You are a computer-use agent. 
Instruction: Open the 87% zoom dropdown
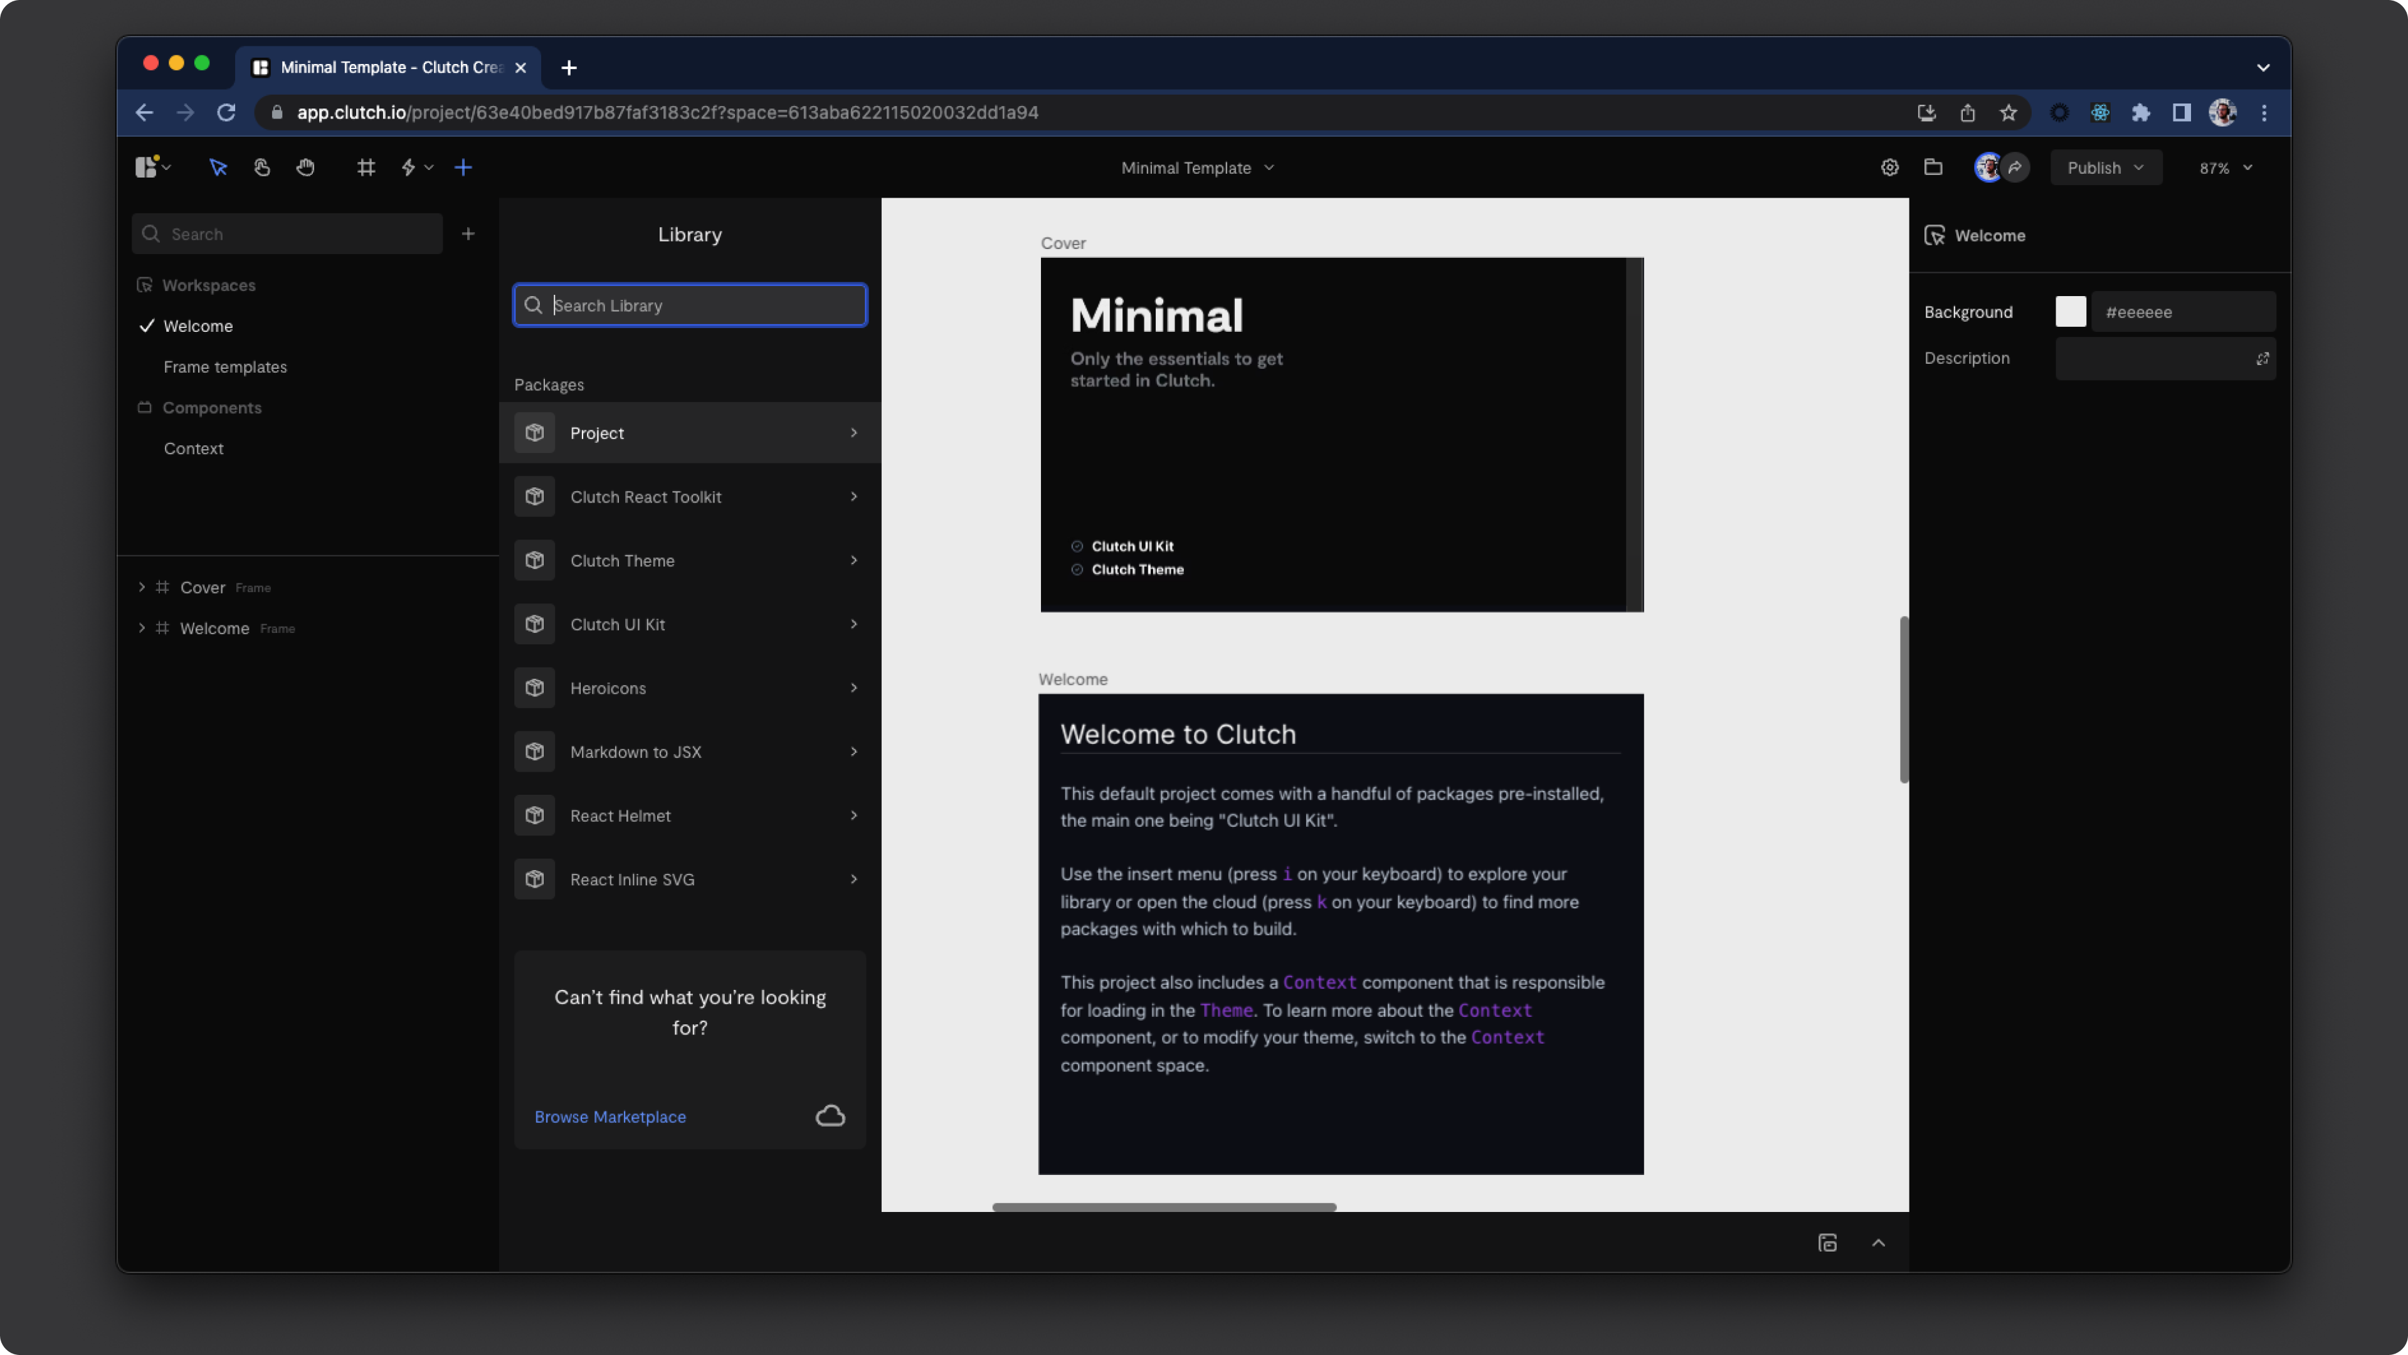pyautogui.click(x=2226, y=167)
